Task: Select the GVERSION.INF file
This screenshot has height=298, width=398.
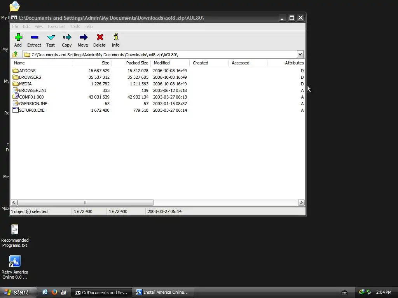Action: pyautogui.click(x=30, y=104)
